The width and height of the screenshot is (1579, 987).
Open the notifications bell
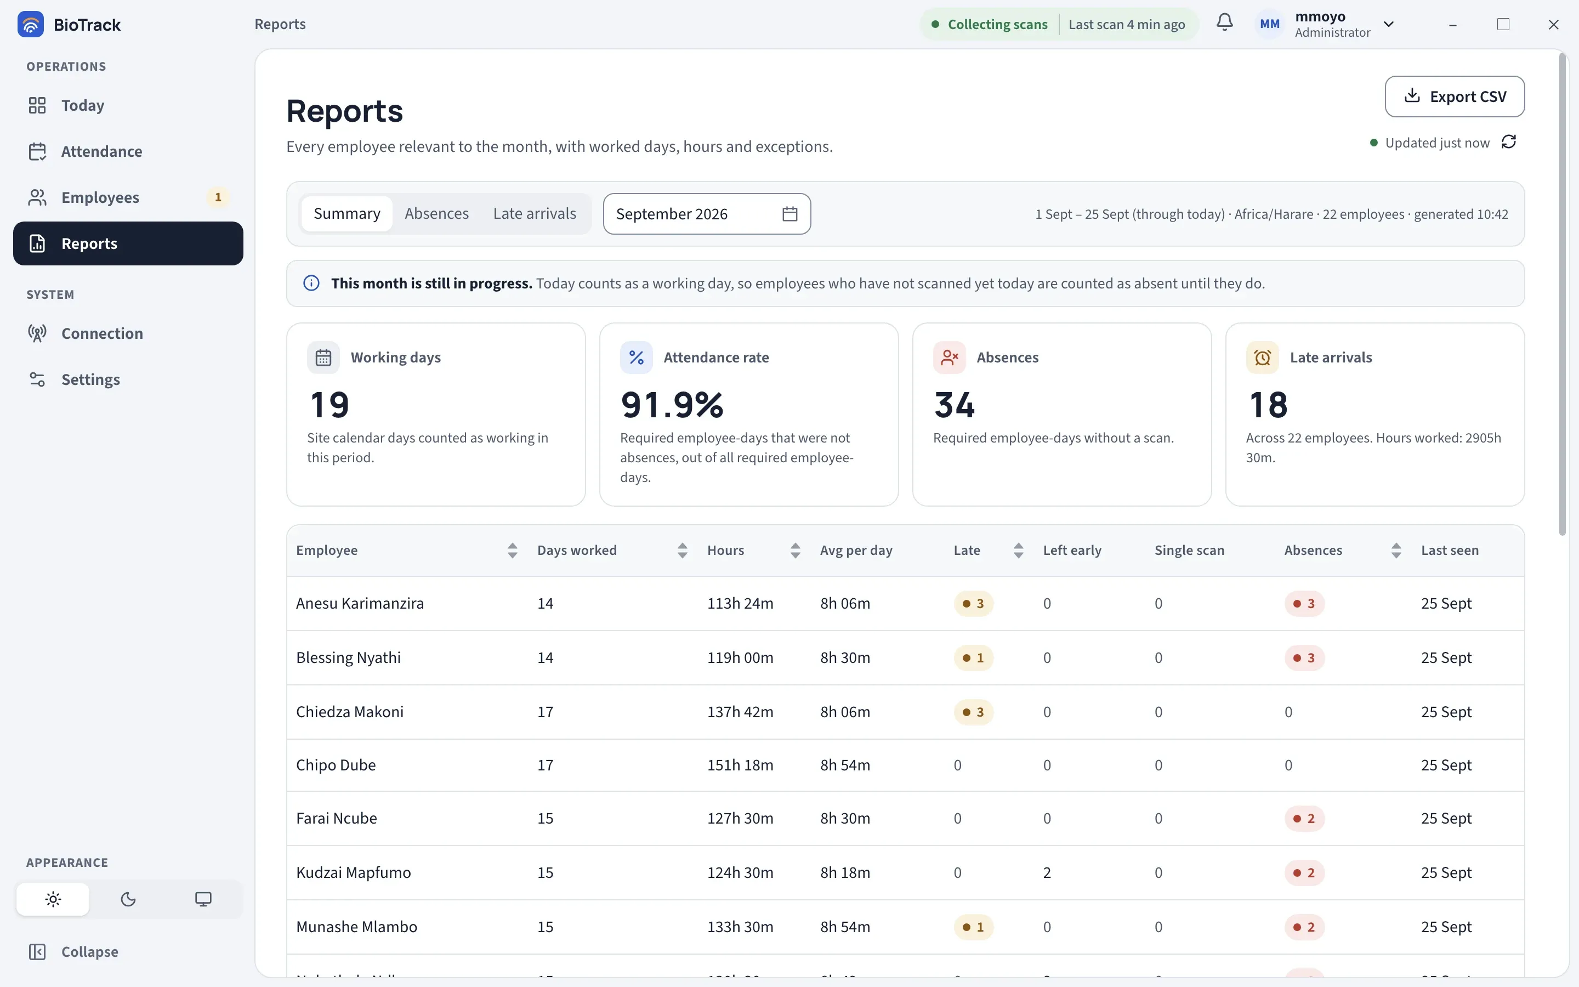pyautogui.click(x=1225, y=23)
